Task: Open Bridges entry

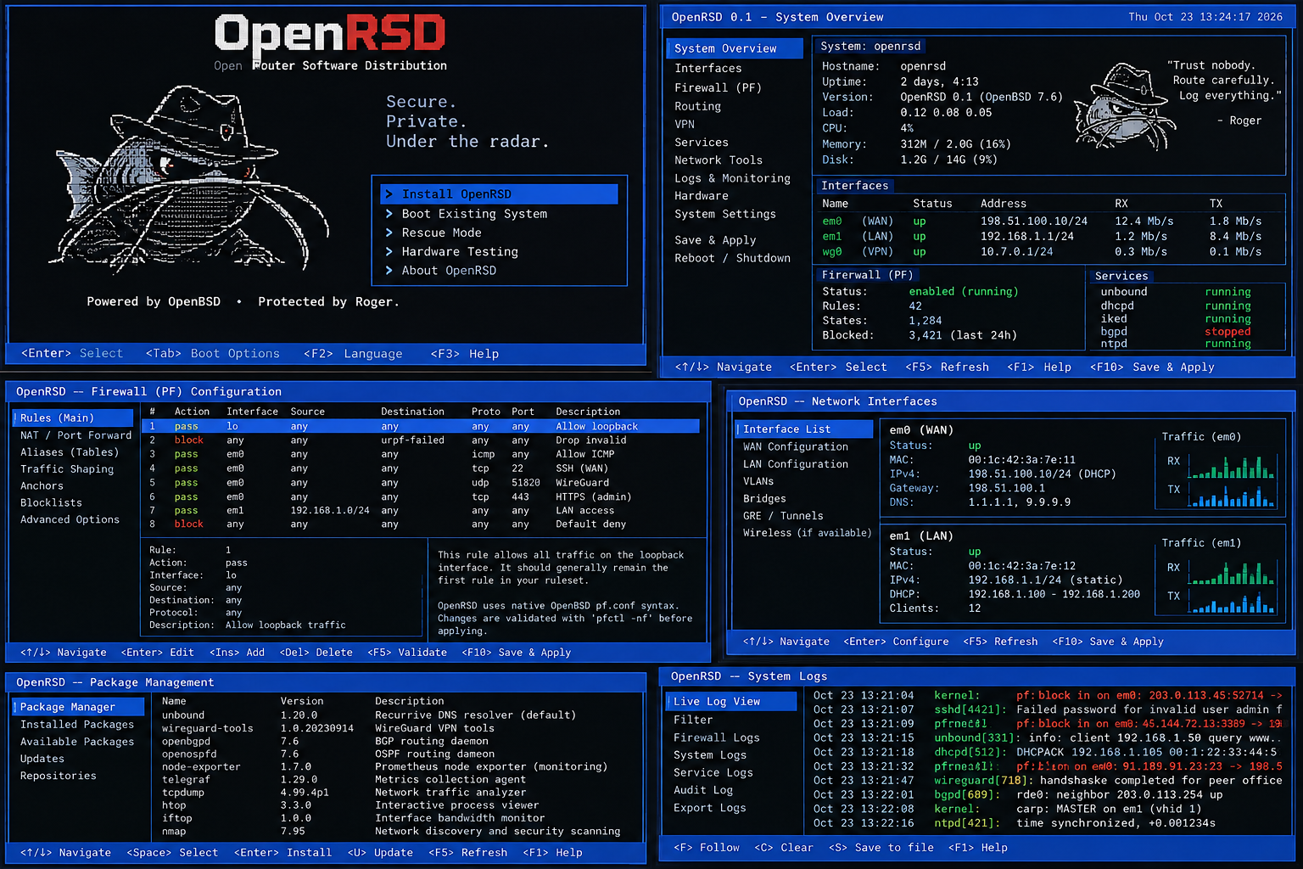Action: click(x=764, y=498)
